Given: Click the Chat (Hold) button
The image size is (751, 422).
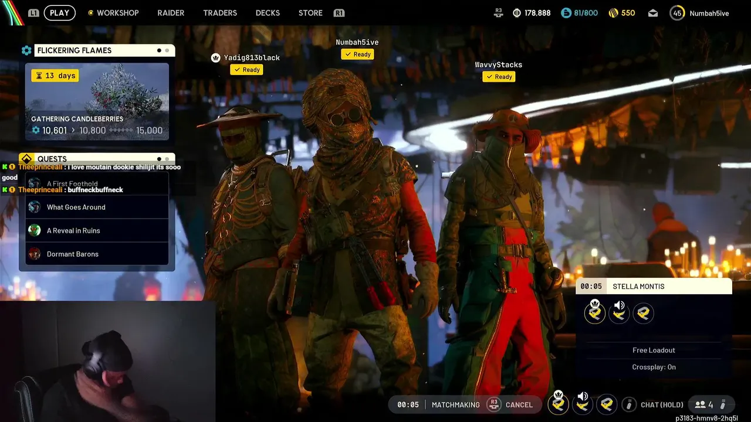Looking at the screenshot, I should [x=662, y=404].
